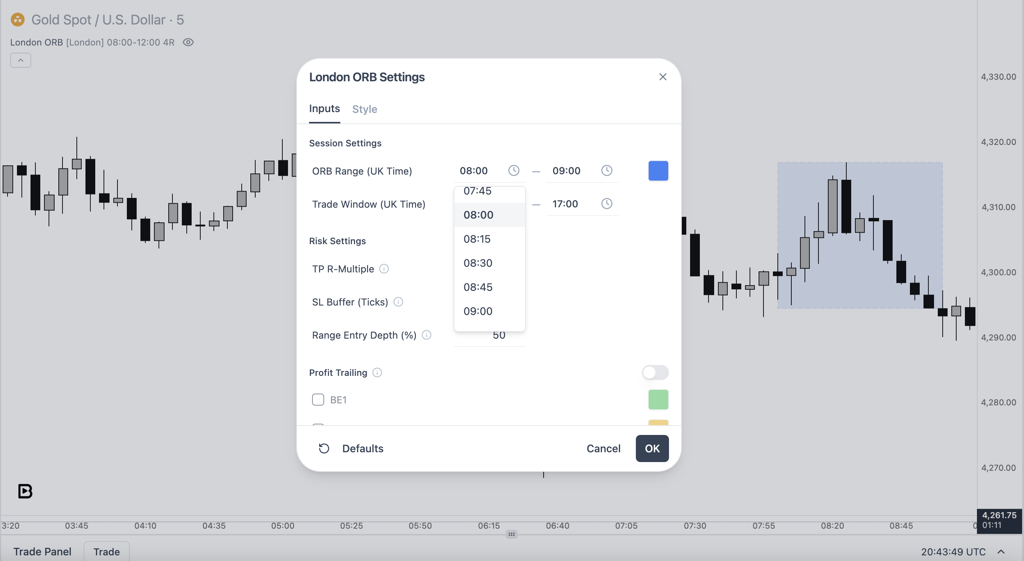Click the Range Entry Depth value field
The width and height of the screenshot is (1024, 561).
[x=490, y=335]
